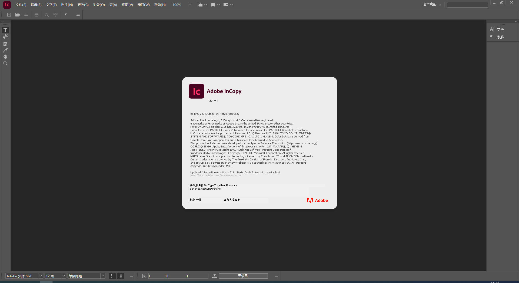Viewport: 519px width, 283px height.
Task: Click the search field in the title bar
Action: tap(467, 5)
